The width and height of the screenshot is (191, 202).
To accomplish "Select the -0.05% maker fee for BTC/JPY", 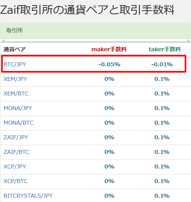I will coord(109,64).
